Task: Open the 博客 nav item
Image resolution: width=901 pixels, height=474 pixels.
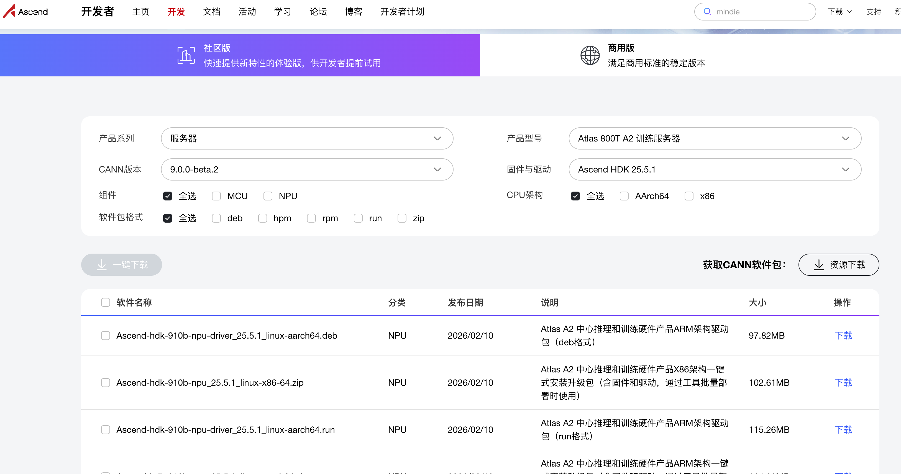Action: pyautogui.click(x=353, y=12)
